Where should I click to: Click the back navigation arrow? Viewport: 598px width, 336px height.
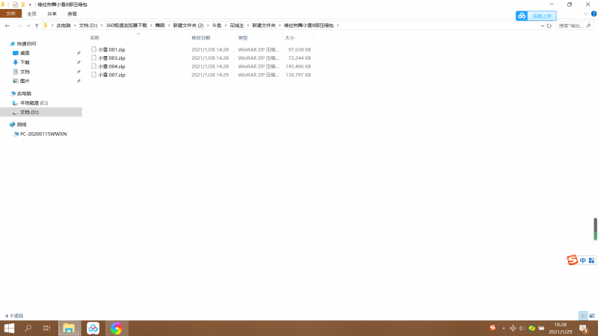pos(7,25)
